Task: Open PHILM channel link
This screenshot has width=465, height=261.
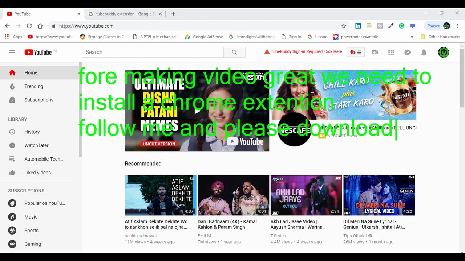Action: tap(204, 236)
